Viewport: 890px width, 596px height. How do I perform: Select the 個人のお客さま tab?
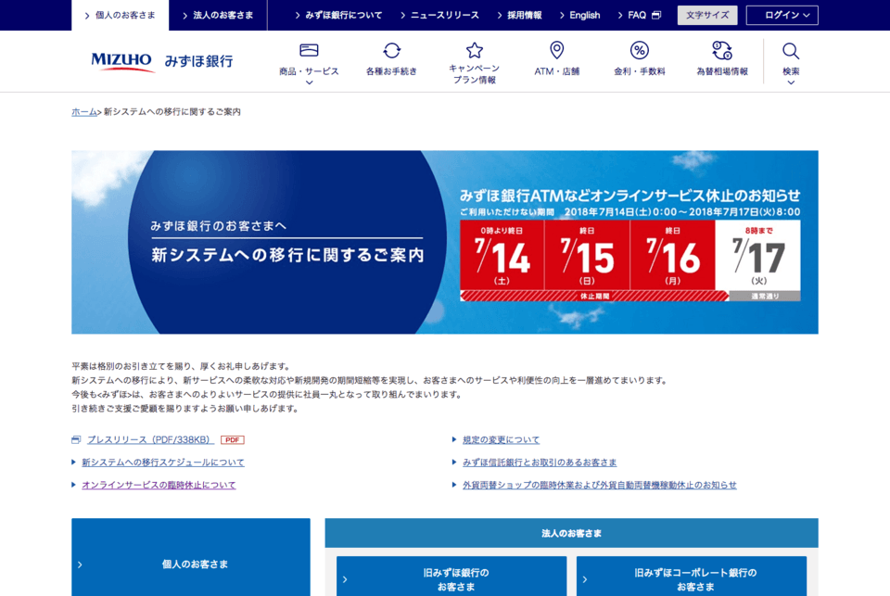(120, 15)
